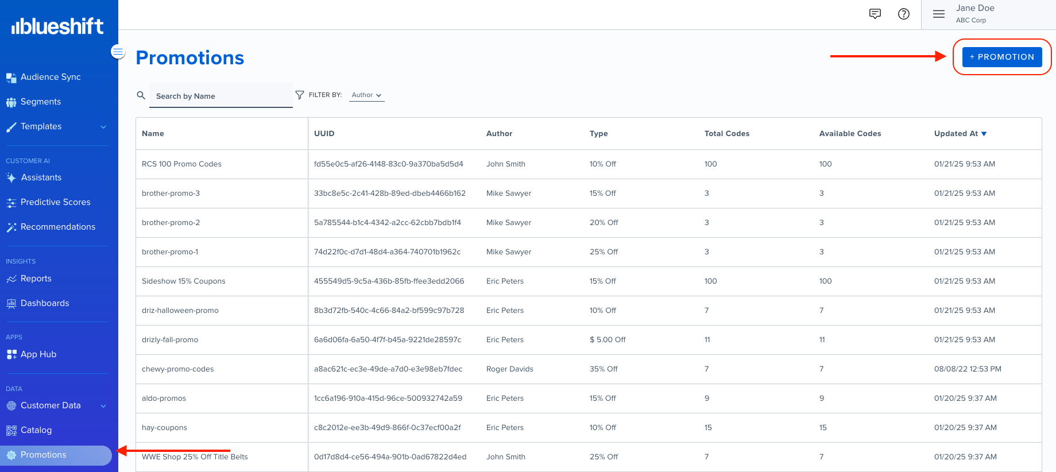Viewport: 1056px width, 472px height.
Task: Click the Blueshift logo
Action: tap(57, 26)
